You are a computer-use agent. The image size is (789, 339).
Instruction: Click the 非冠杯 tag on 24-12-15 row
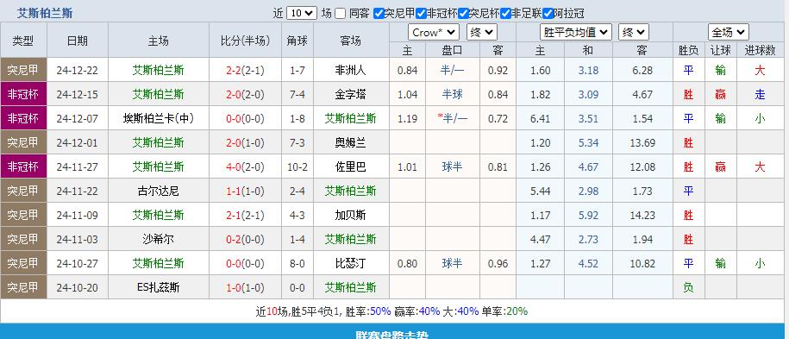pyautogui.click(x=23, y=94)
